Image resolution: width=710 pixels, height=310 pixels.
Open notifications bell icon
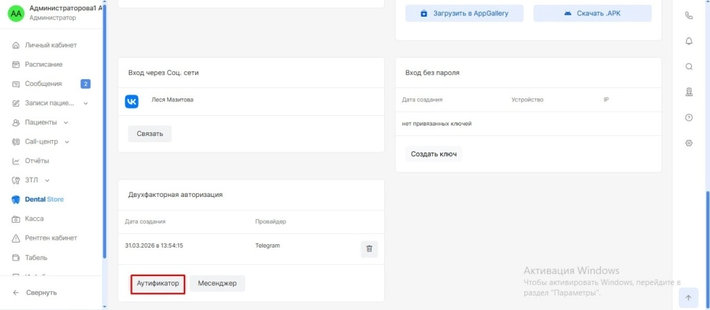pos(689,41)
